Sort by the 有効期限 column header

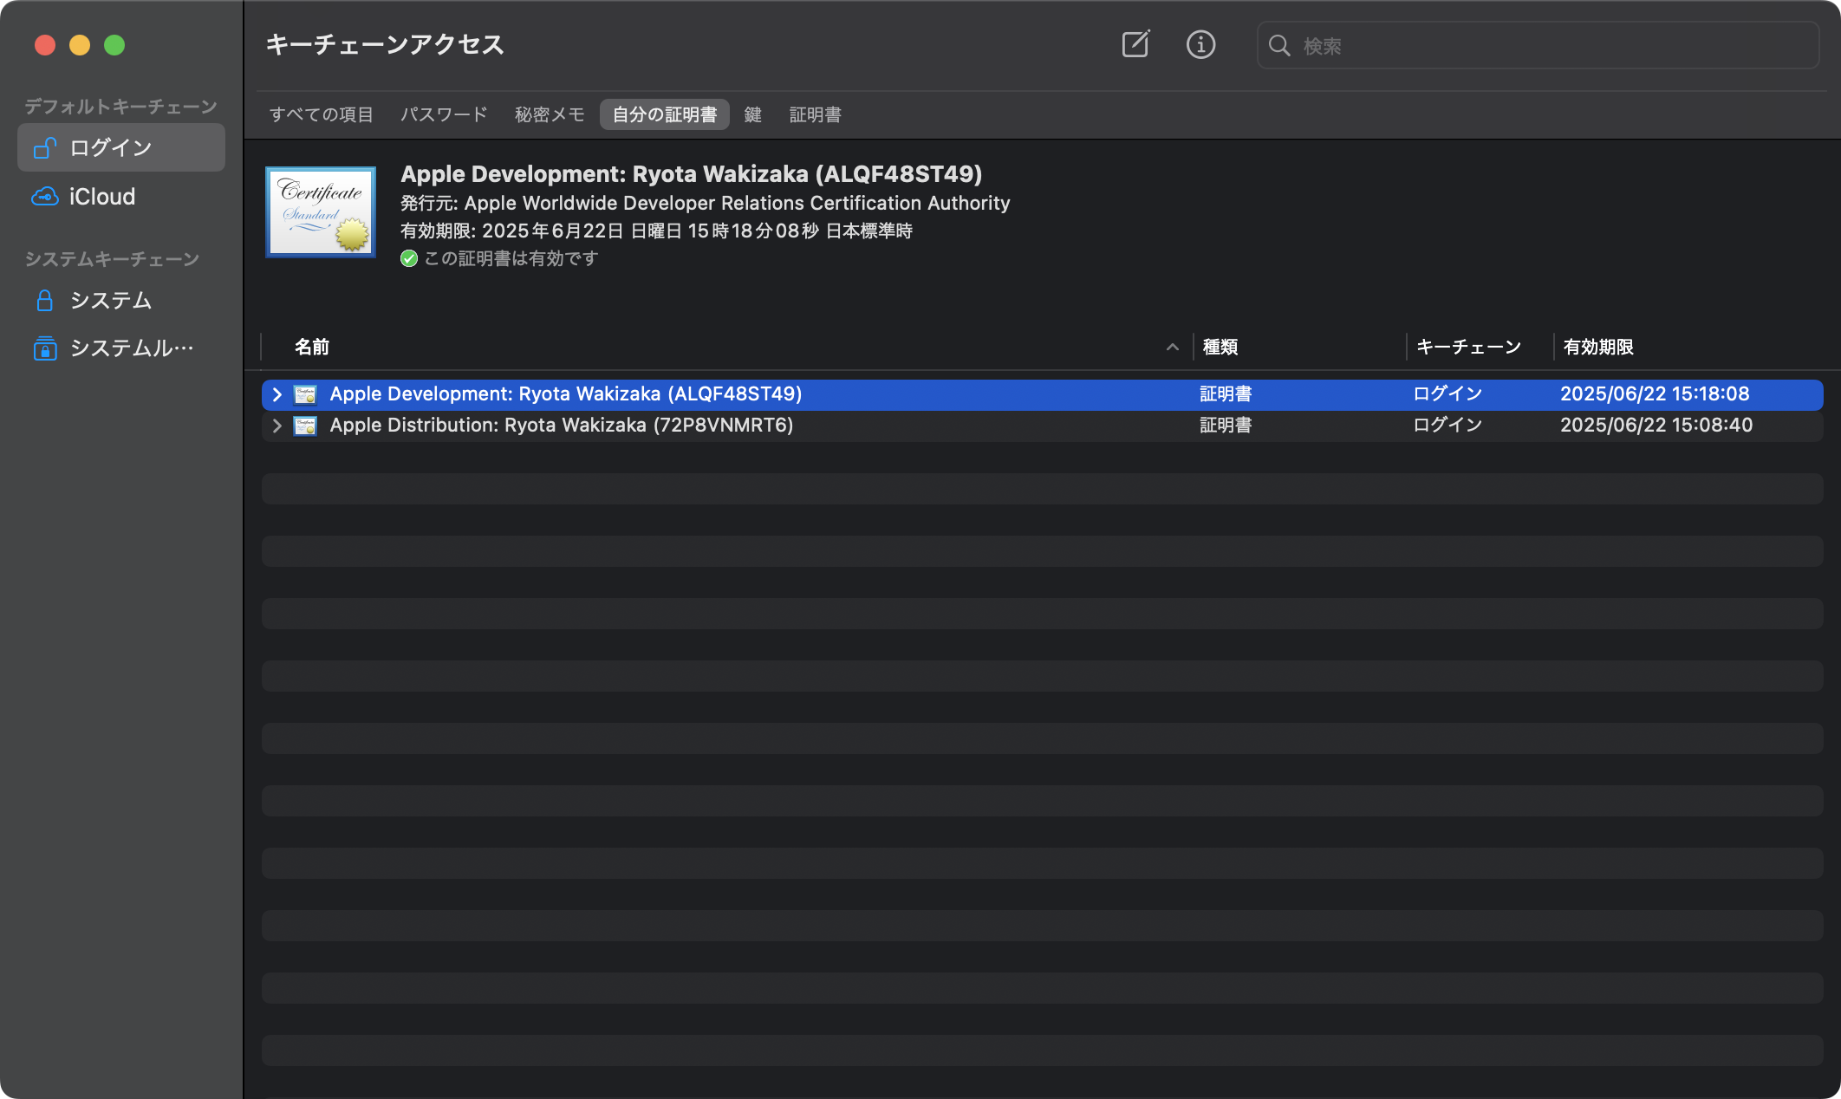pos(1598,347)
